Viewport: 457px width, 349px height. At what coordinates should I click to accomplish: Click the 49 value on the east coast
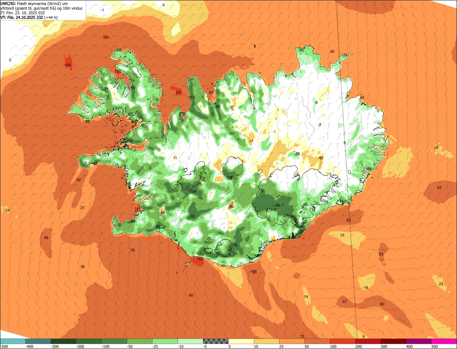click(x=369, y=169)
